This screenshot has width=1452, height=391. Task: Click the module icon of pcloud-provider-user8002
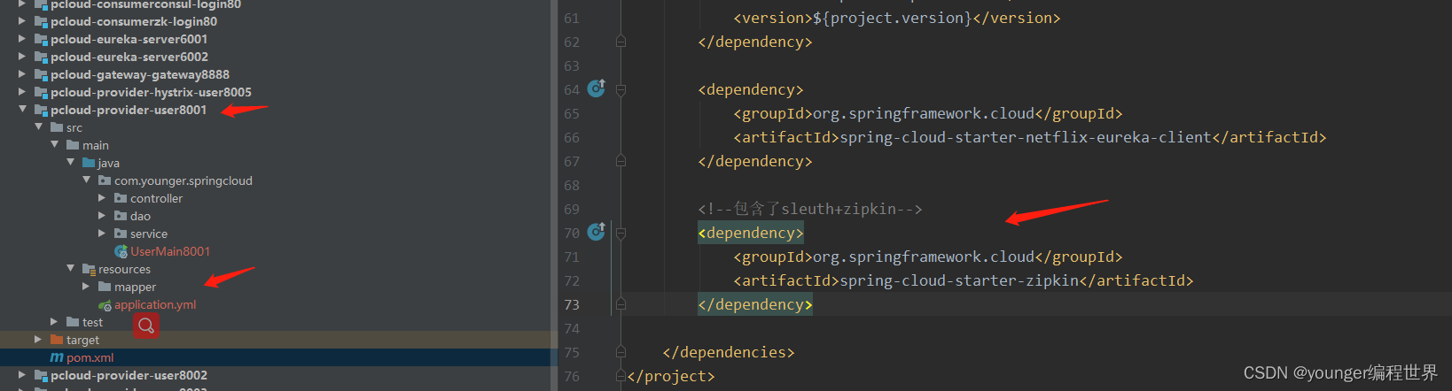pyautogui.click(x=41, y=375)
